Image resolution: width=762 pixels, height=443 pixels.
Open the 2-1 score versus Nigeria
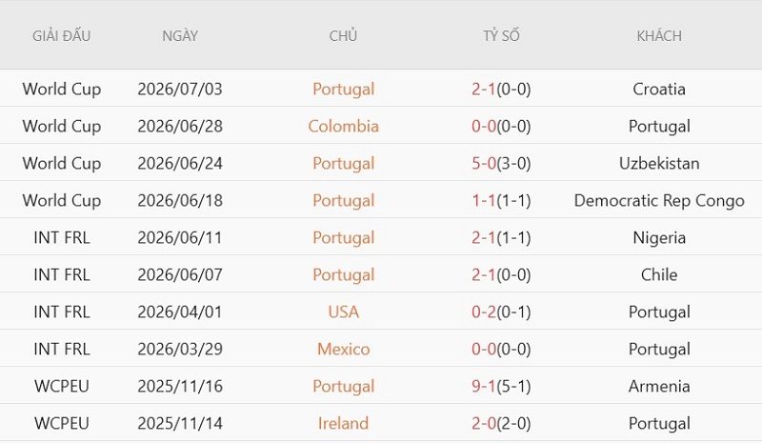click(x=484, y=238)
